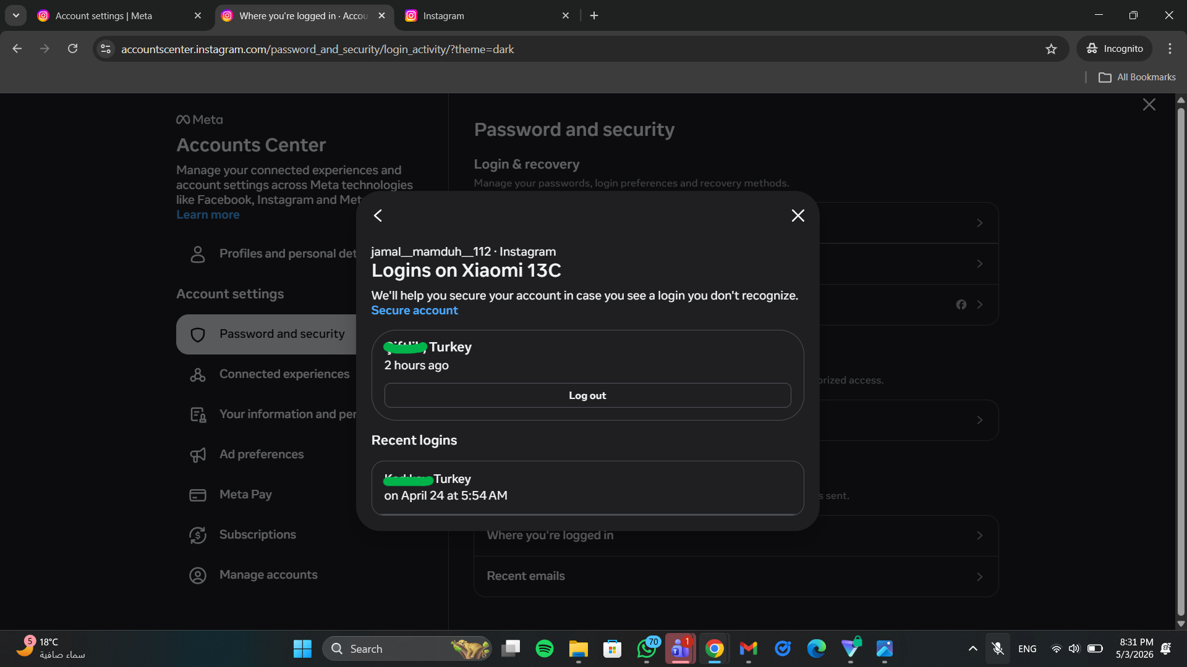
Task: Bookmark this page with the star icon
Action: (1051, 49)
